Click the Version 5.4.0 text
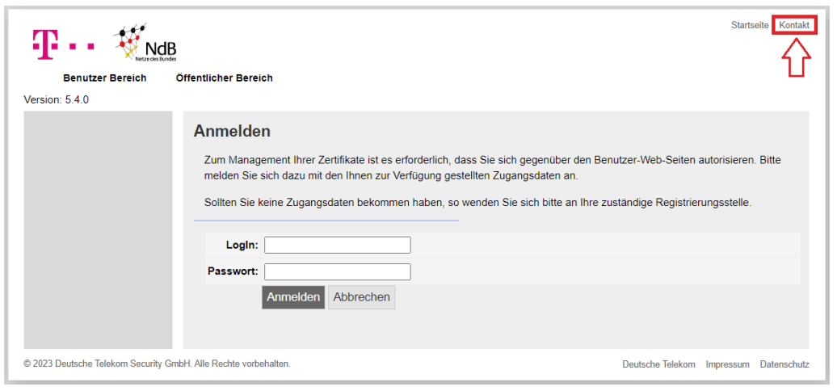Image resolution: width=837 pixels, height=391 pixels. 56,100
